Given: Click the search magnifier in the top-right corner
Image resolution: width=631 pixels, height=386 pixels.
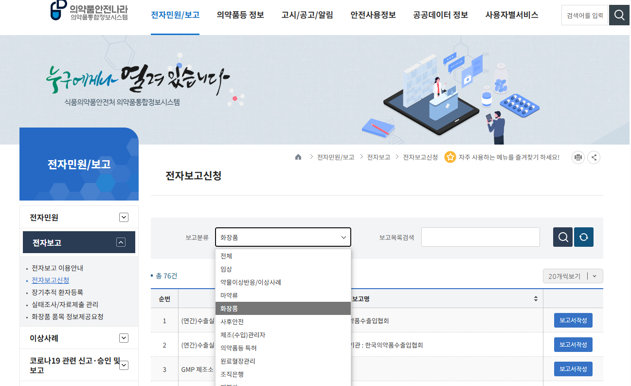Looking at the screenshot, I should [x=619, y=15].
